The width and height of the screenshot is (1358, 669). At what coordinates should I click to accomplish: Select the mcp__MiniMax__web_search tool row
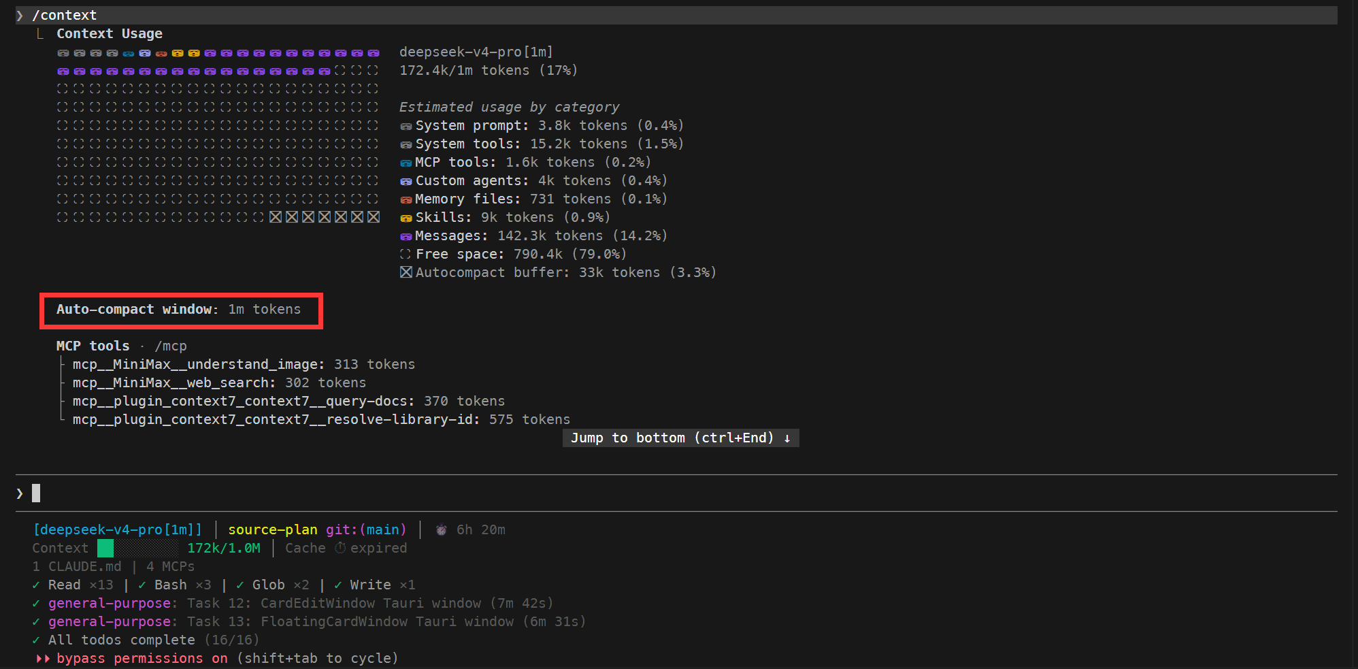pyautogui.click(x=219, y=383)
